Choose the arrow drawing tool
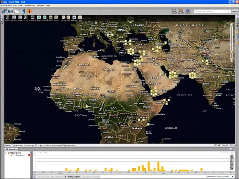Image resolution: width=239 pixels, height=179 pixels. (x=63, y=17)
